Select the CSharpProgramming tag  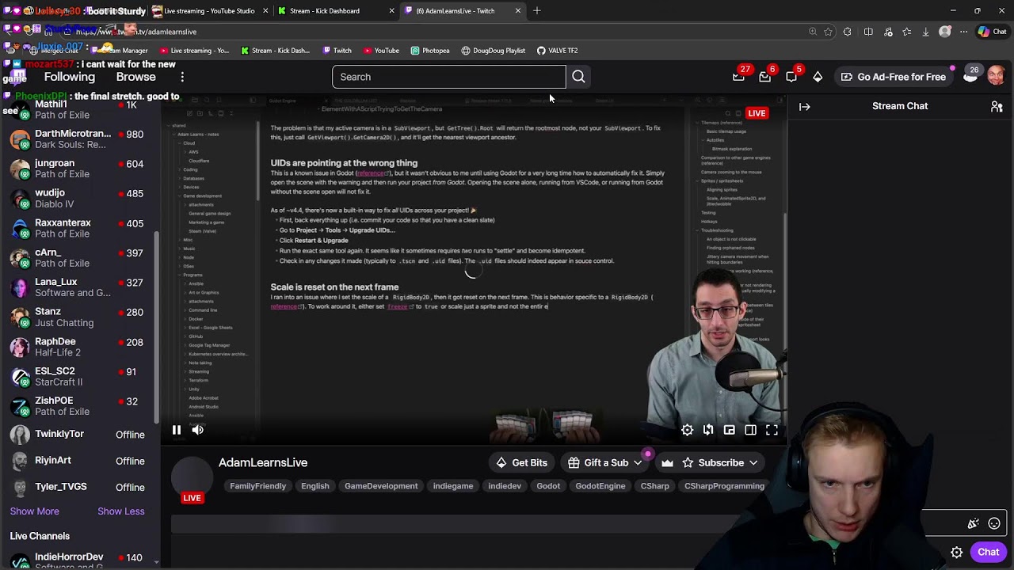(724, 486)
